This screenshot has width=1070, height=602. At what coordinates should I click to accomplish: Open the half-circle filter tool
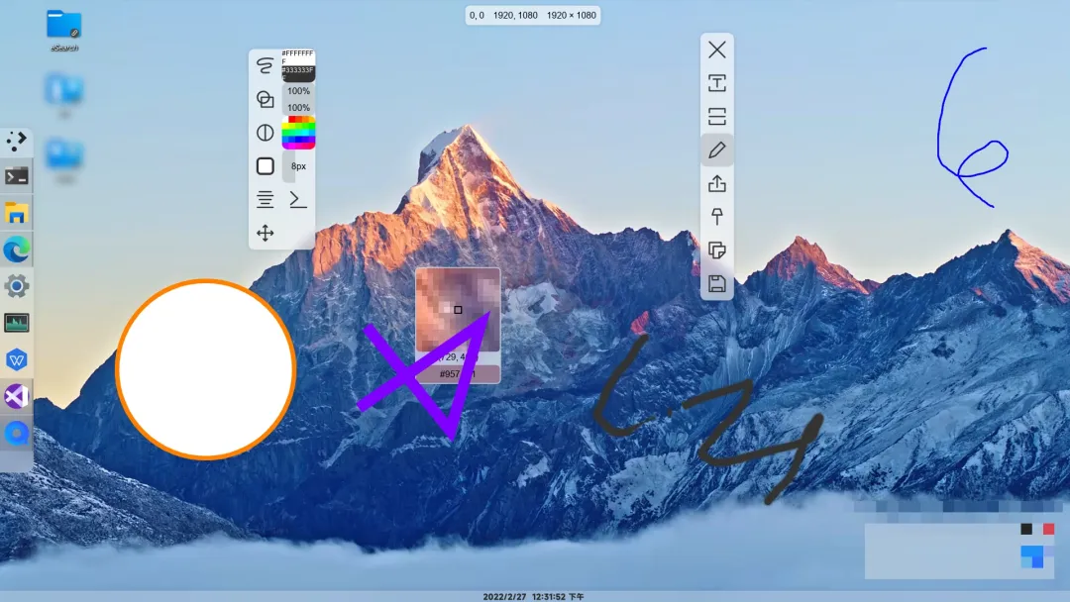[x=265, y=133]
